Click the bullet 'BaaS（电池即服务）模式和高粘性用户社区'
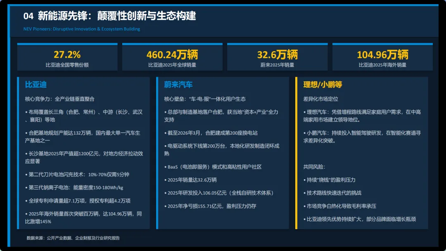 (x=213, y=167)
